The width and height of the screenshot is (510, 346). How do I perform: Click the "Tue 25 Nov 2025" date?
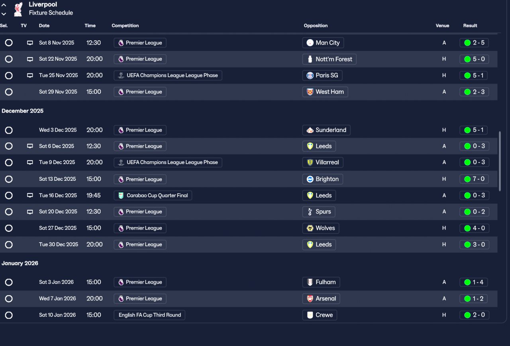tap(59, 75)
